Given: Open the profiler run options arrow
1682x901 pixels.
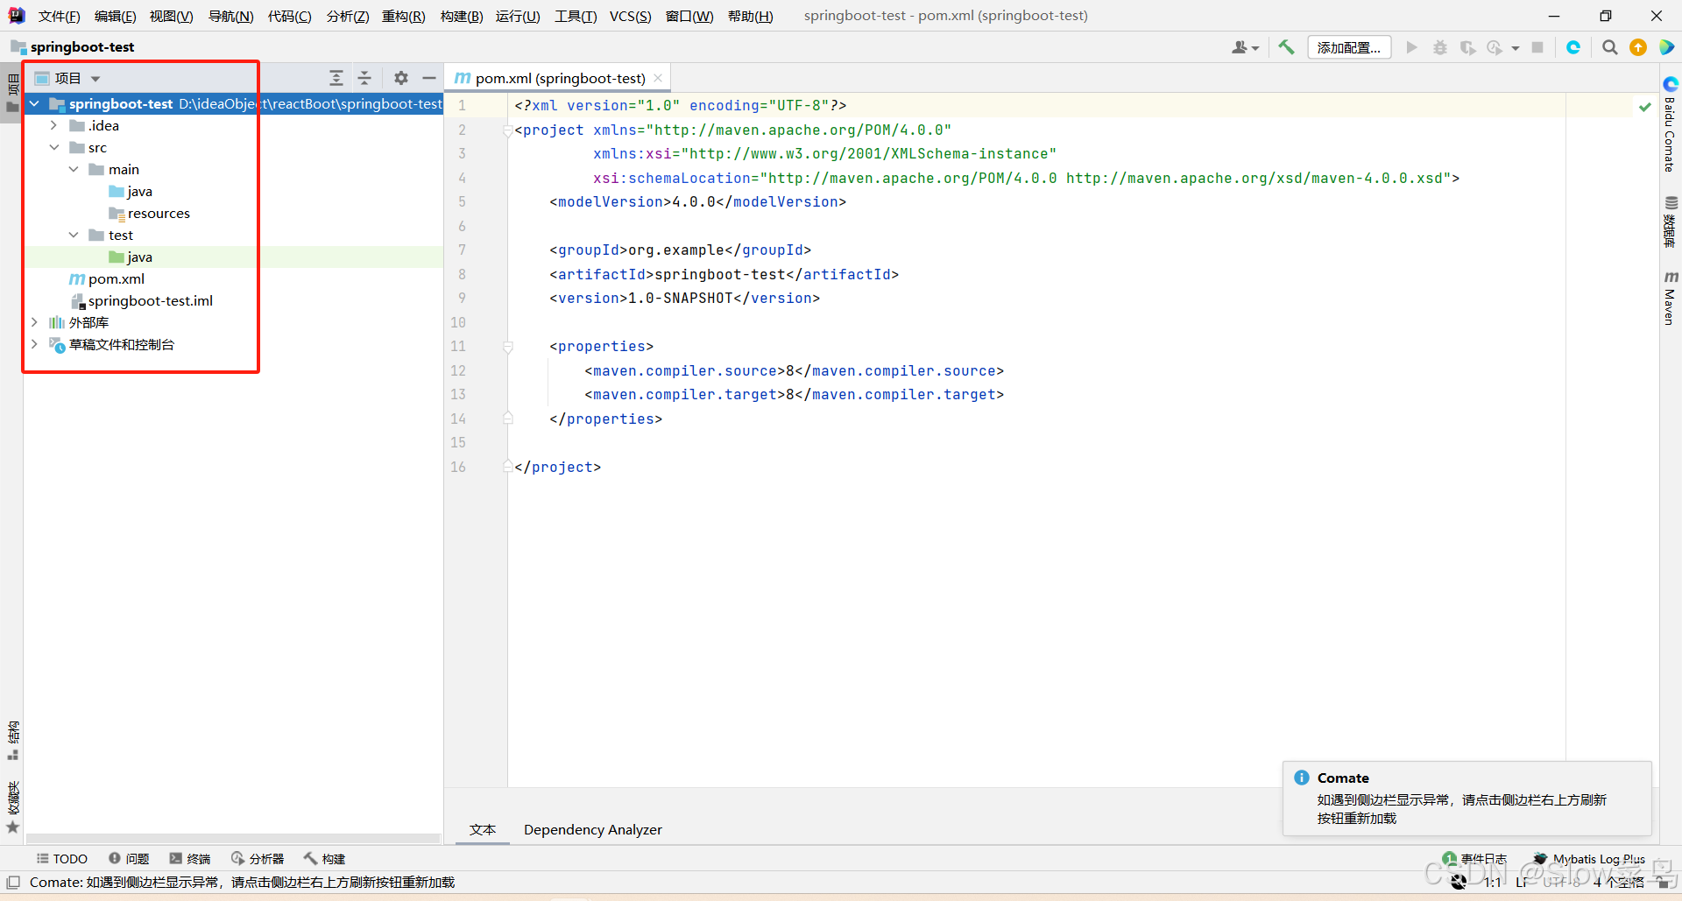Looking at the screenshot, I should click(x=1515, y=48).
